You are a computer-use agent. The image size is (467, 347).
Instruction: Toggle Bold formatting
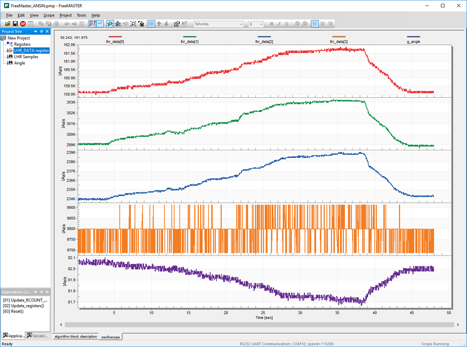[x=271, y=24]
